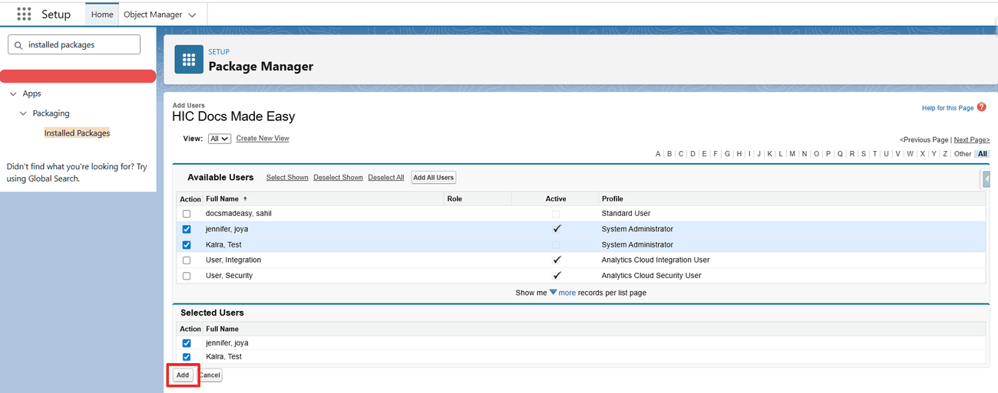Check the docsmadeasy, sahil checkbox
The height and width of the screenshot is (393, 998).
187,214
